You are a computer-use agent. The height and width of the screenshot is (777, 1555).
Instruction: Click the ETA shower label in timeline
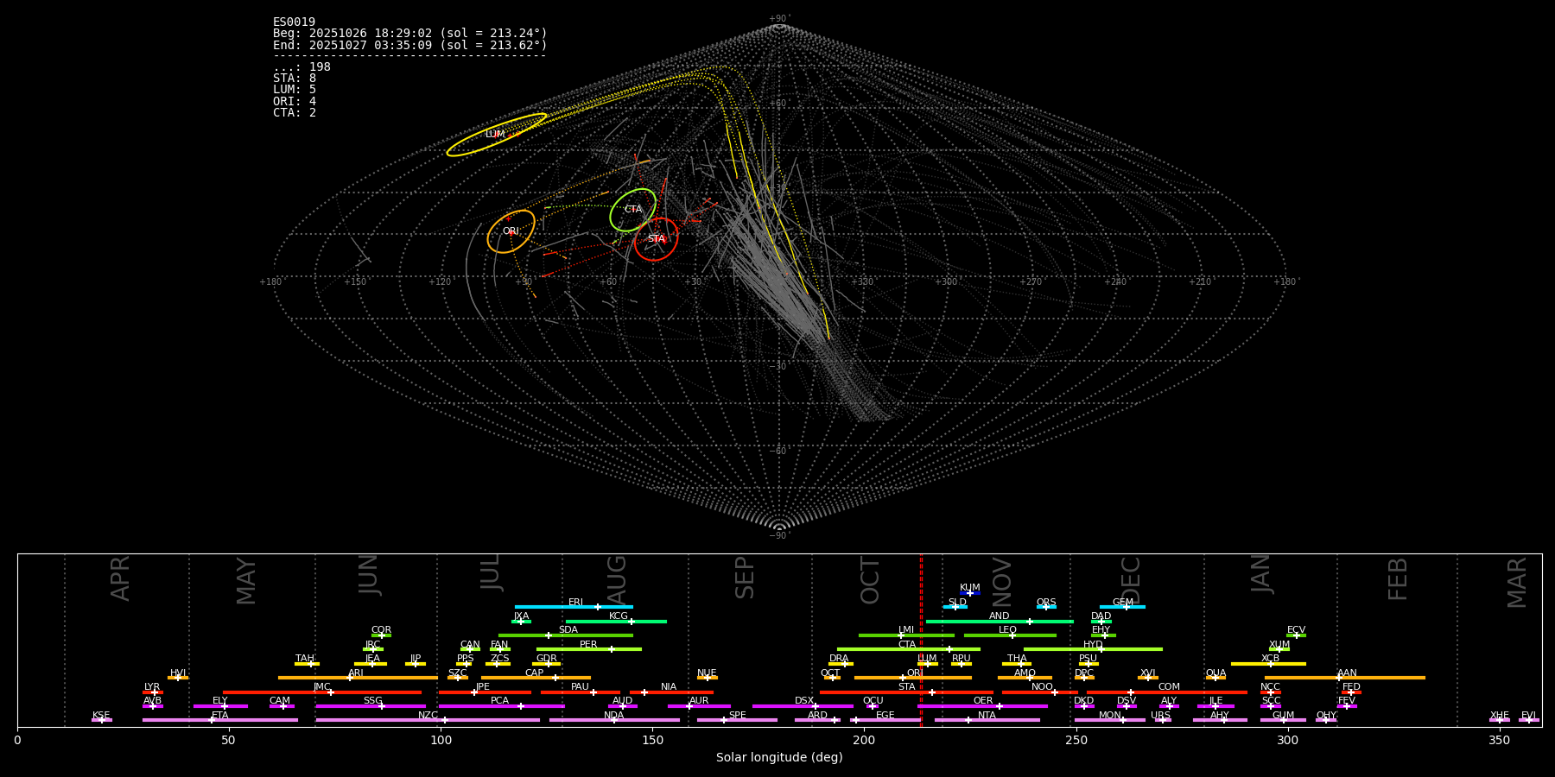tap(220, 716)
